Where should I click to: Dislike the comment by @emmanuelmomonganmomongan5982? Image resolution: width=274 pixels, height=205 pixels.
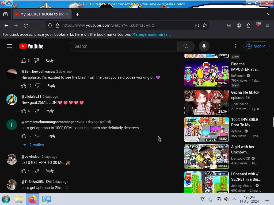click(x=38, y=136)
